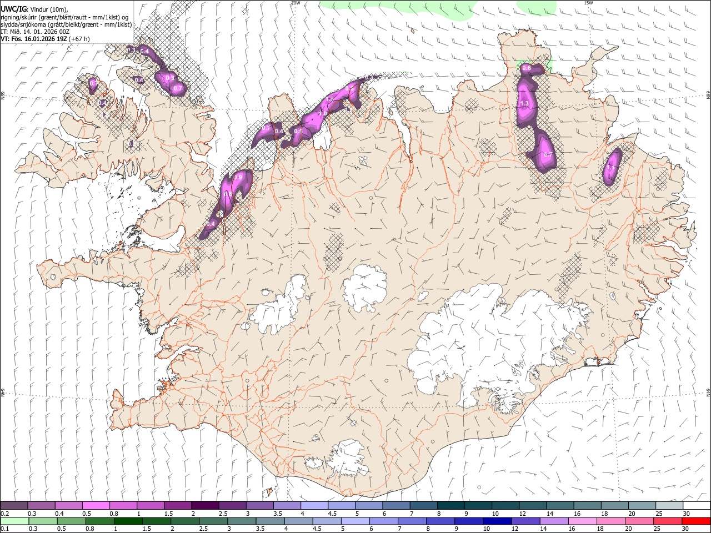Click the '20W' longitude label at top
711x533 pixels.
click(296, 3)
